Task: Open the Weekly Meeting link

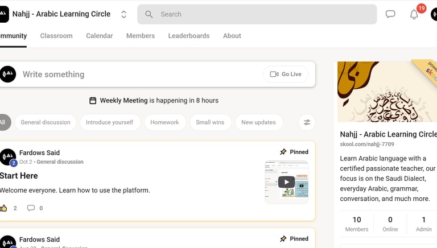Action: 123,100
